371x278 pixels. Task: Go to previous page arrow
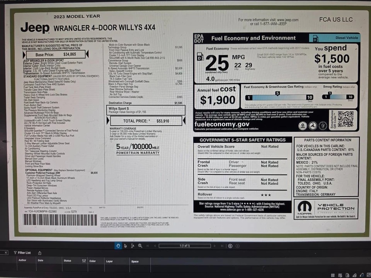point(155,246)
